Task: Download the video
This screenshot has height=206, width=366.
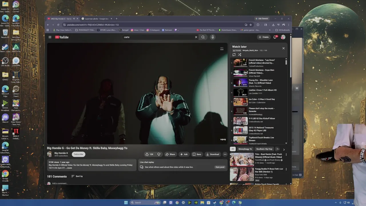Action: [x=213, y=154]
